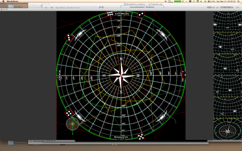Select the first projector thumbnail in right strip

click(227, 22)
